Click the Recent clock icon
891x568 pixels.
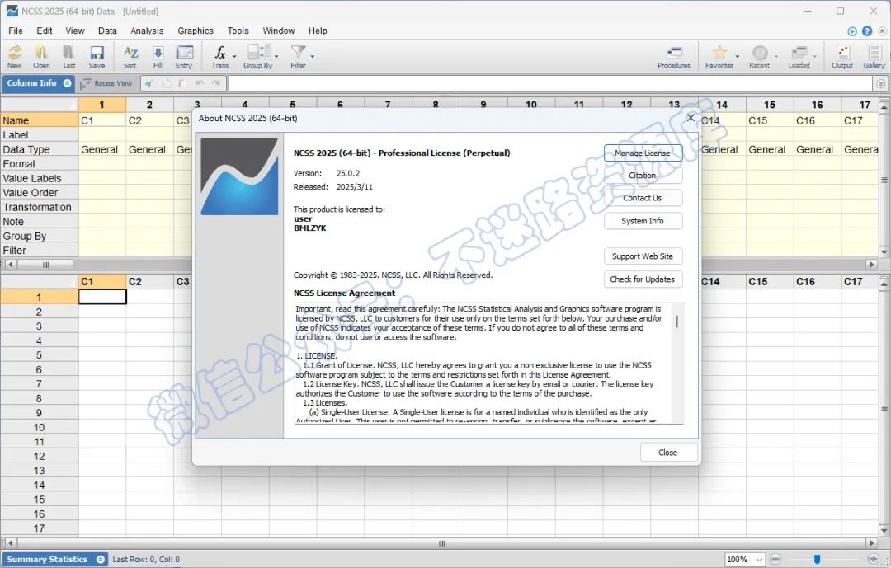click(x=760, y=57)
